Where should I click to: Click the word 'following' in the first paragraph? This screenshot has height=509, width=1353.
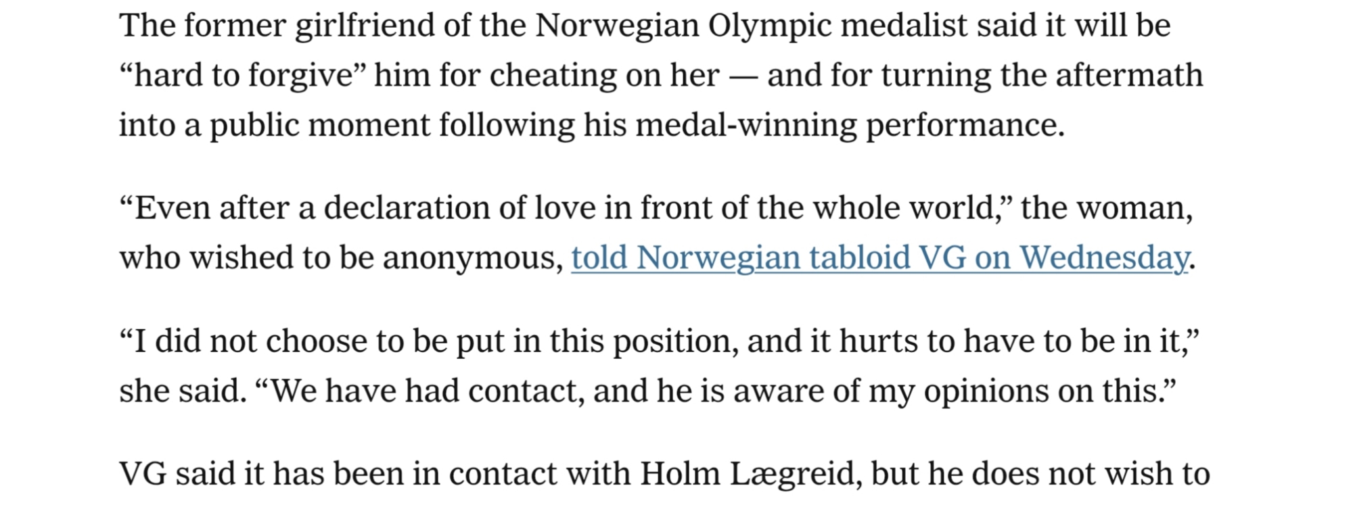(x=506, y=126)
